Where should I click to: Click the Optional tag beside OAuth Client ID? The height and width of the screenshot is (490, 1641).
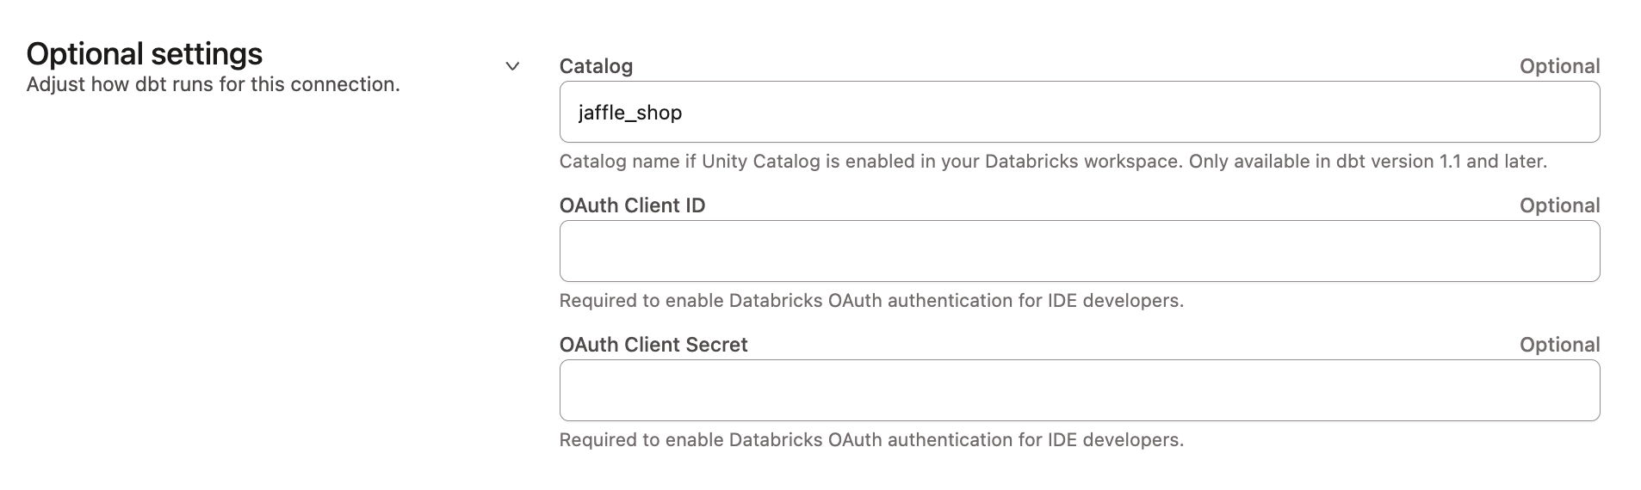[x=1559, y=205]
